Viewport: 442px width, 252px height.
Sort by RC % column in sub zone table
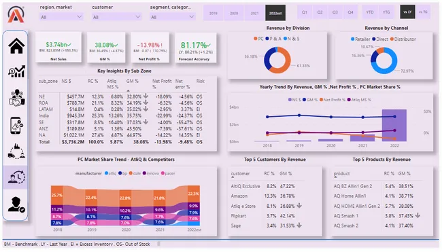click(92, 81)
